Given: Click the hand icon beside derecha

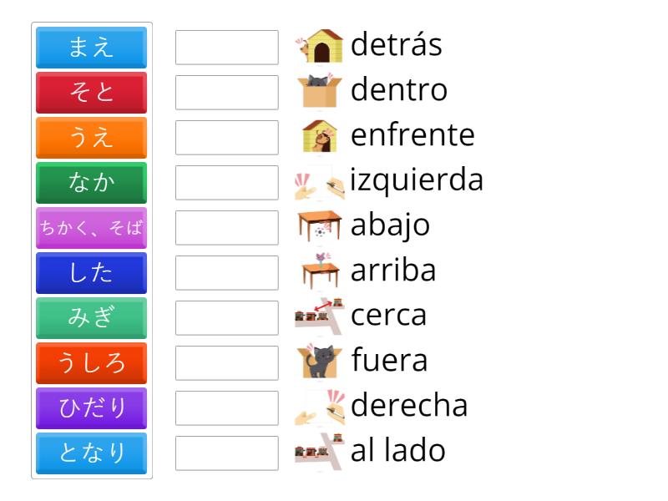Looking at the screenshot, I should 324,406.
